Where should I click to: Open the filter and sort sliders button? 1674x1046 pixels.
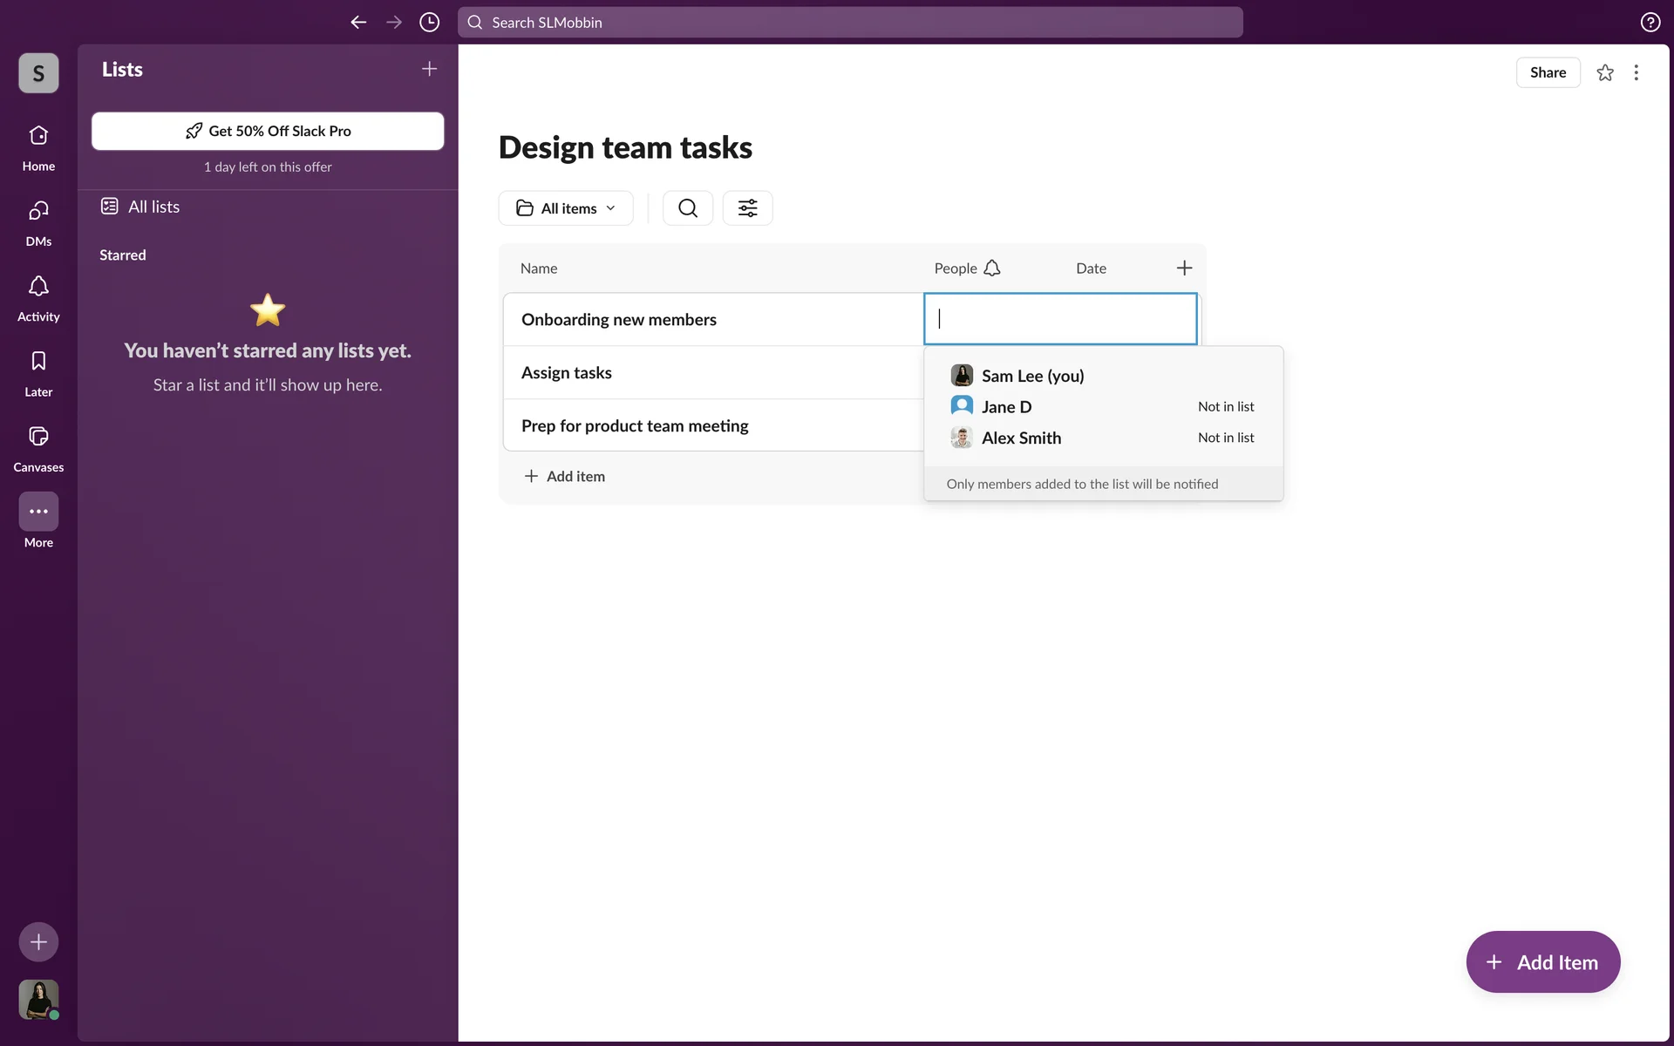(x=747, y=208)
